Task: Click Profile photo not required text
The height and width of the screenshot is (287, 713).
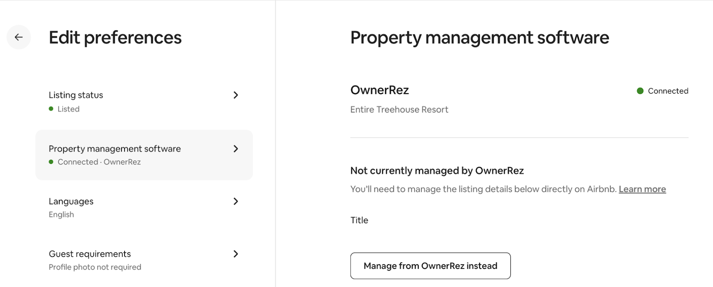Action: coord(95,267)
